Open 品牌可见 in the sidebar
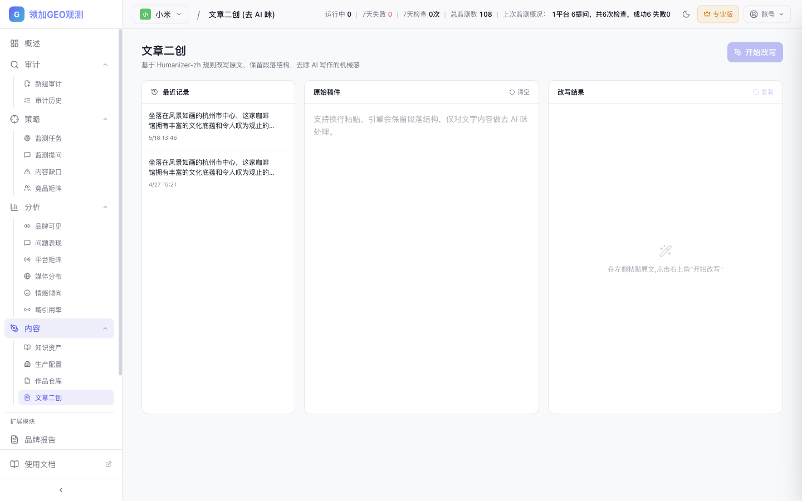 coord(66,226)
